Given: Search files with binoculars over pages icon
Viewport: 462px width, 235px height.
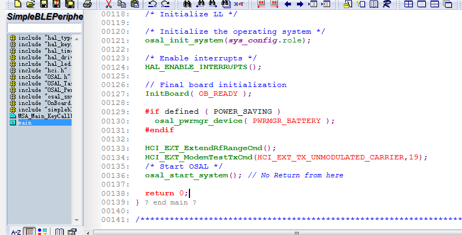Looking at the screenshot, I should click(x=226, y=4).
